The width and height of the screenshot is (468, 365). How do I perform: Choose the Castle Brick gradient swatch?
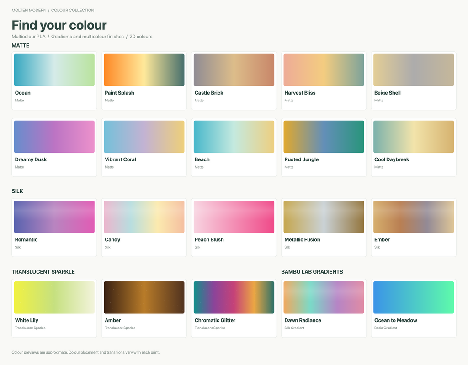[x=234, y=70]
